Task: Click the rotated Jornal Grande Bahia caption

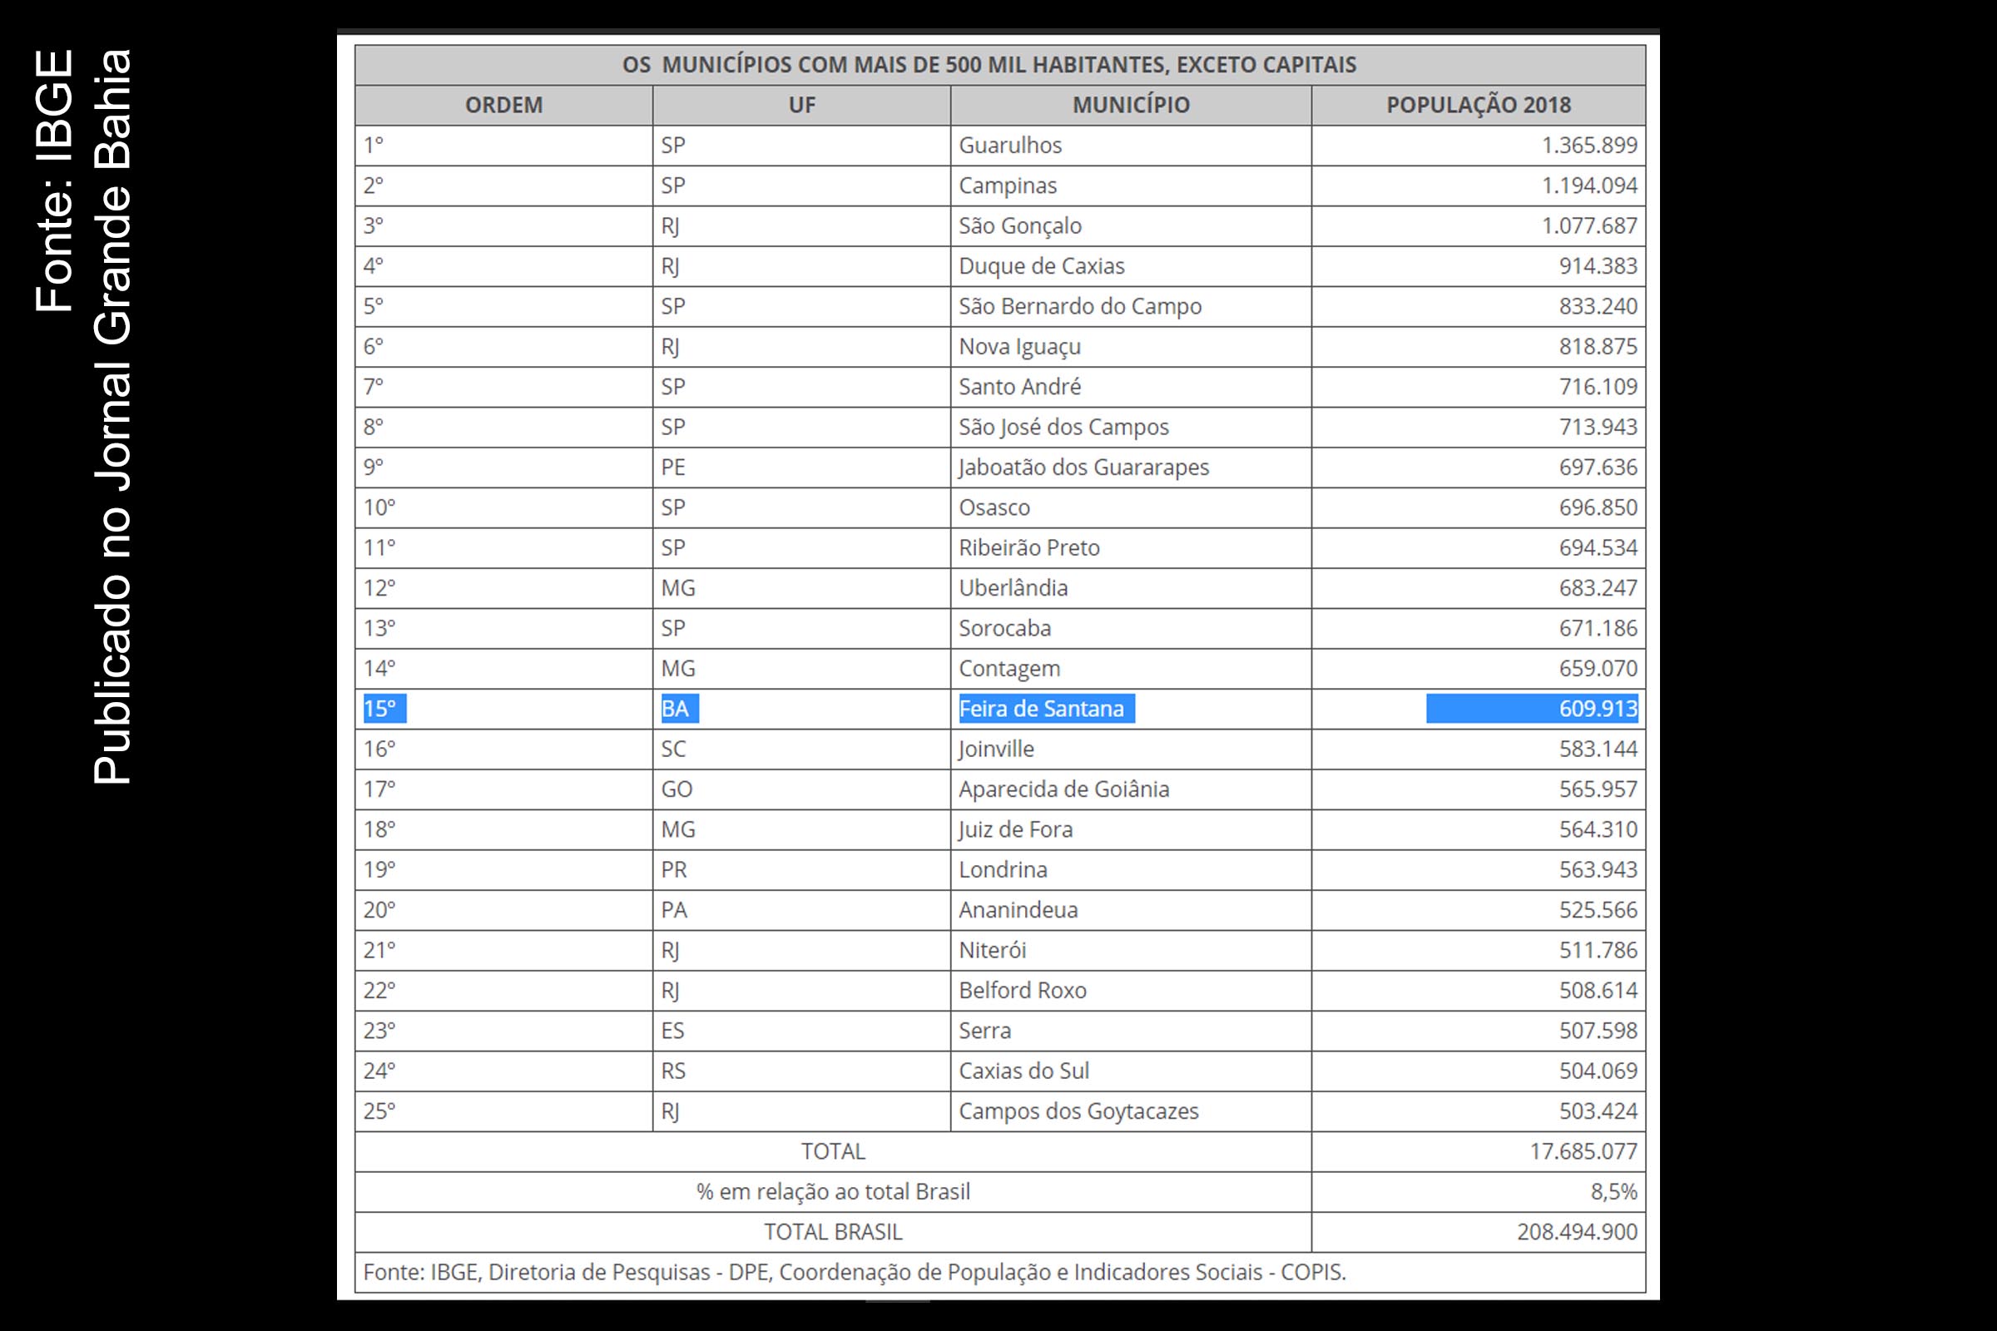Action: coord(111,416)
